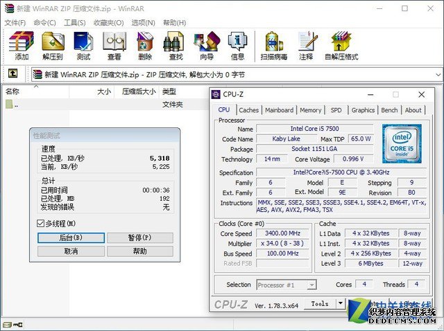Click the 帮助 help button in benchmark dialog
The height and width of the screenshot is (331, 444).
coord(140,251)
